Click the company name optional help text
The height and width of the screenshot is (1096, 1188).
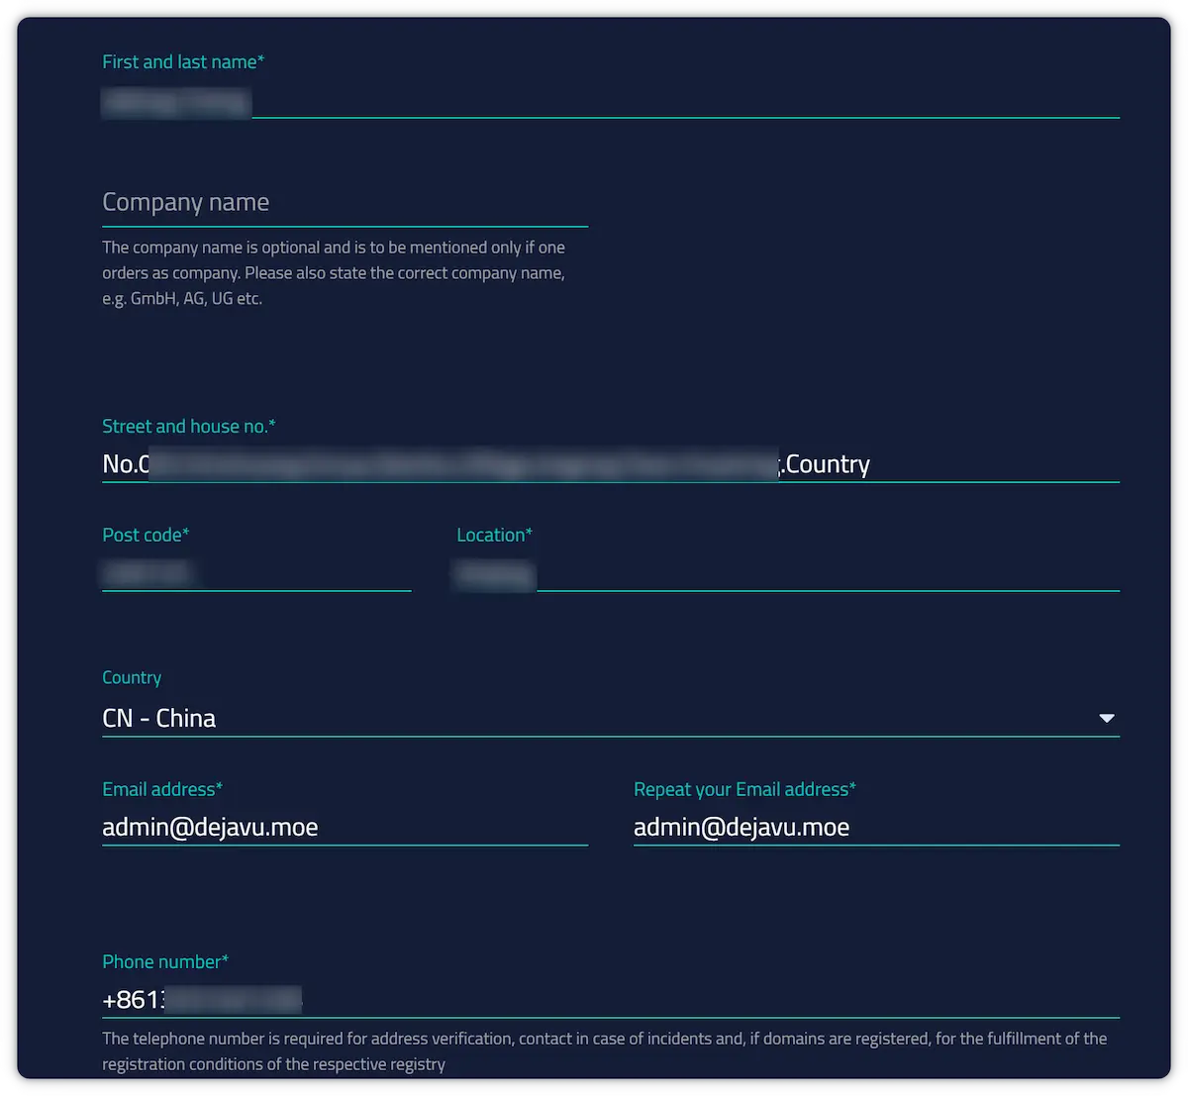pyautogui.click(x=334, y=272)
